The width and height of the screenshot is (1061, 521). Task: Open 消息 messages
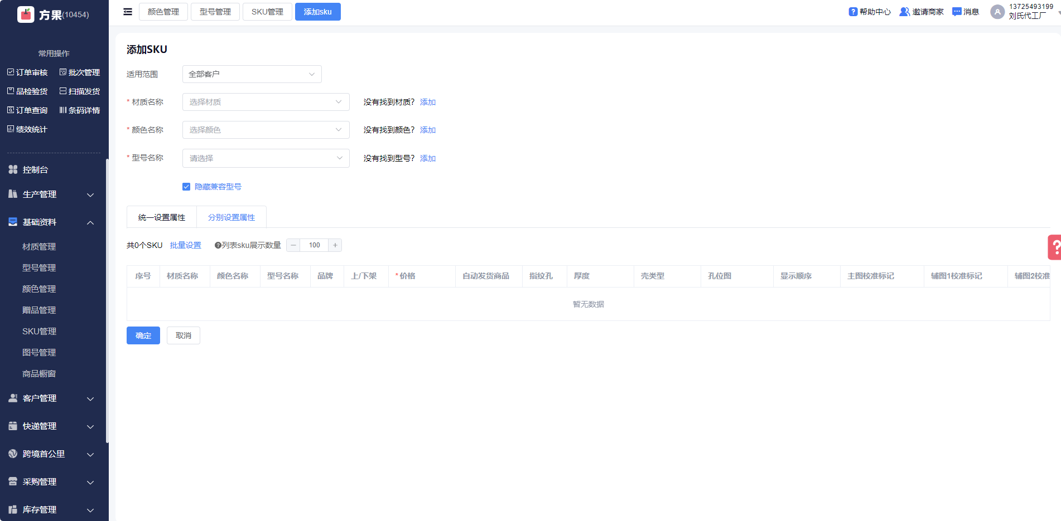pyautogui.click(x=966, y=12)
